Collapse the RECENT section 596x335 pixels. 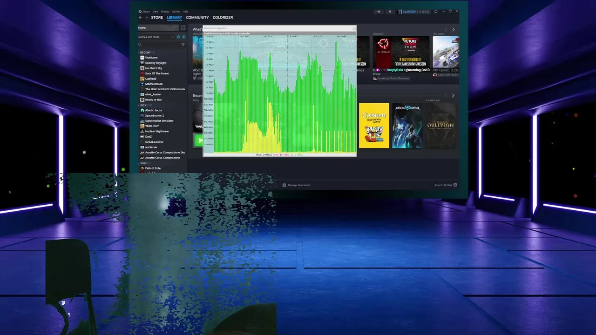pos(145,53)
